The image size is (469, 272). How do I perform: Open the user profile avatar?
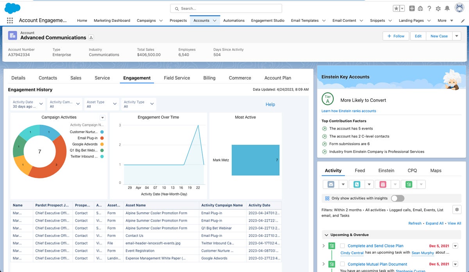(459, 8)
